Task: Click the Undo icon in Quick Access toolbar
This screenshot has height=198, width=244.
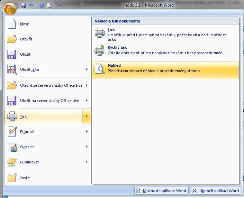Action: pos(31,6)
